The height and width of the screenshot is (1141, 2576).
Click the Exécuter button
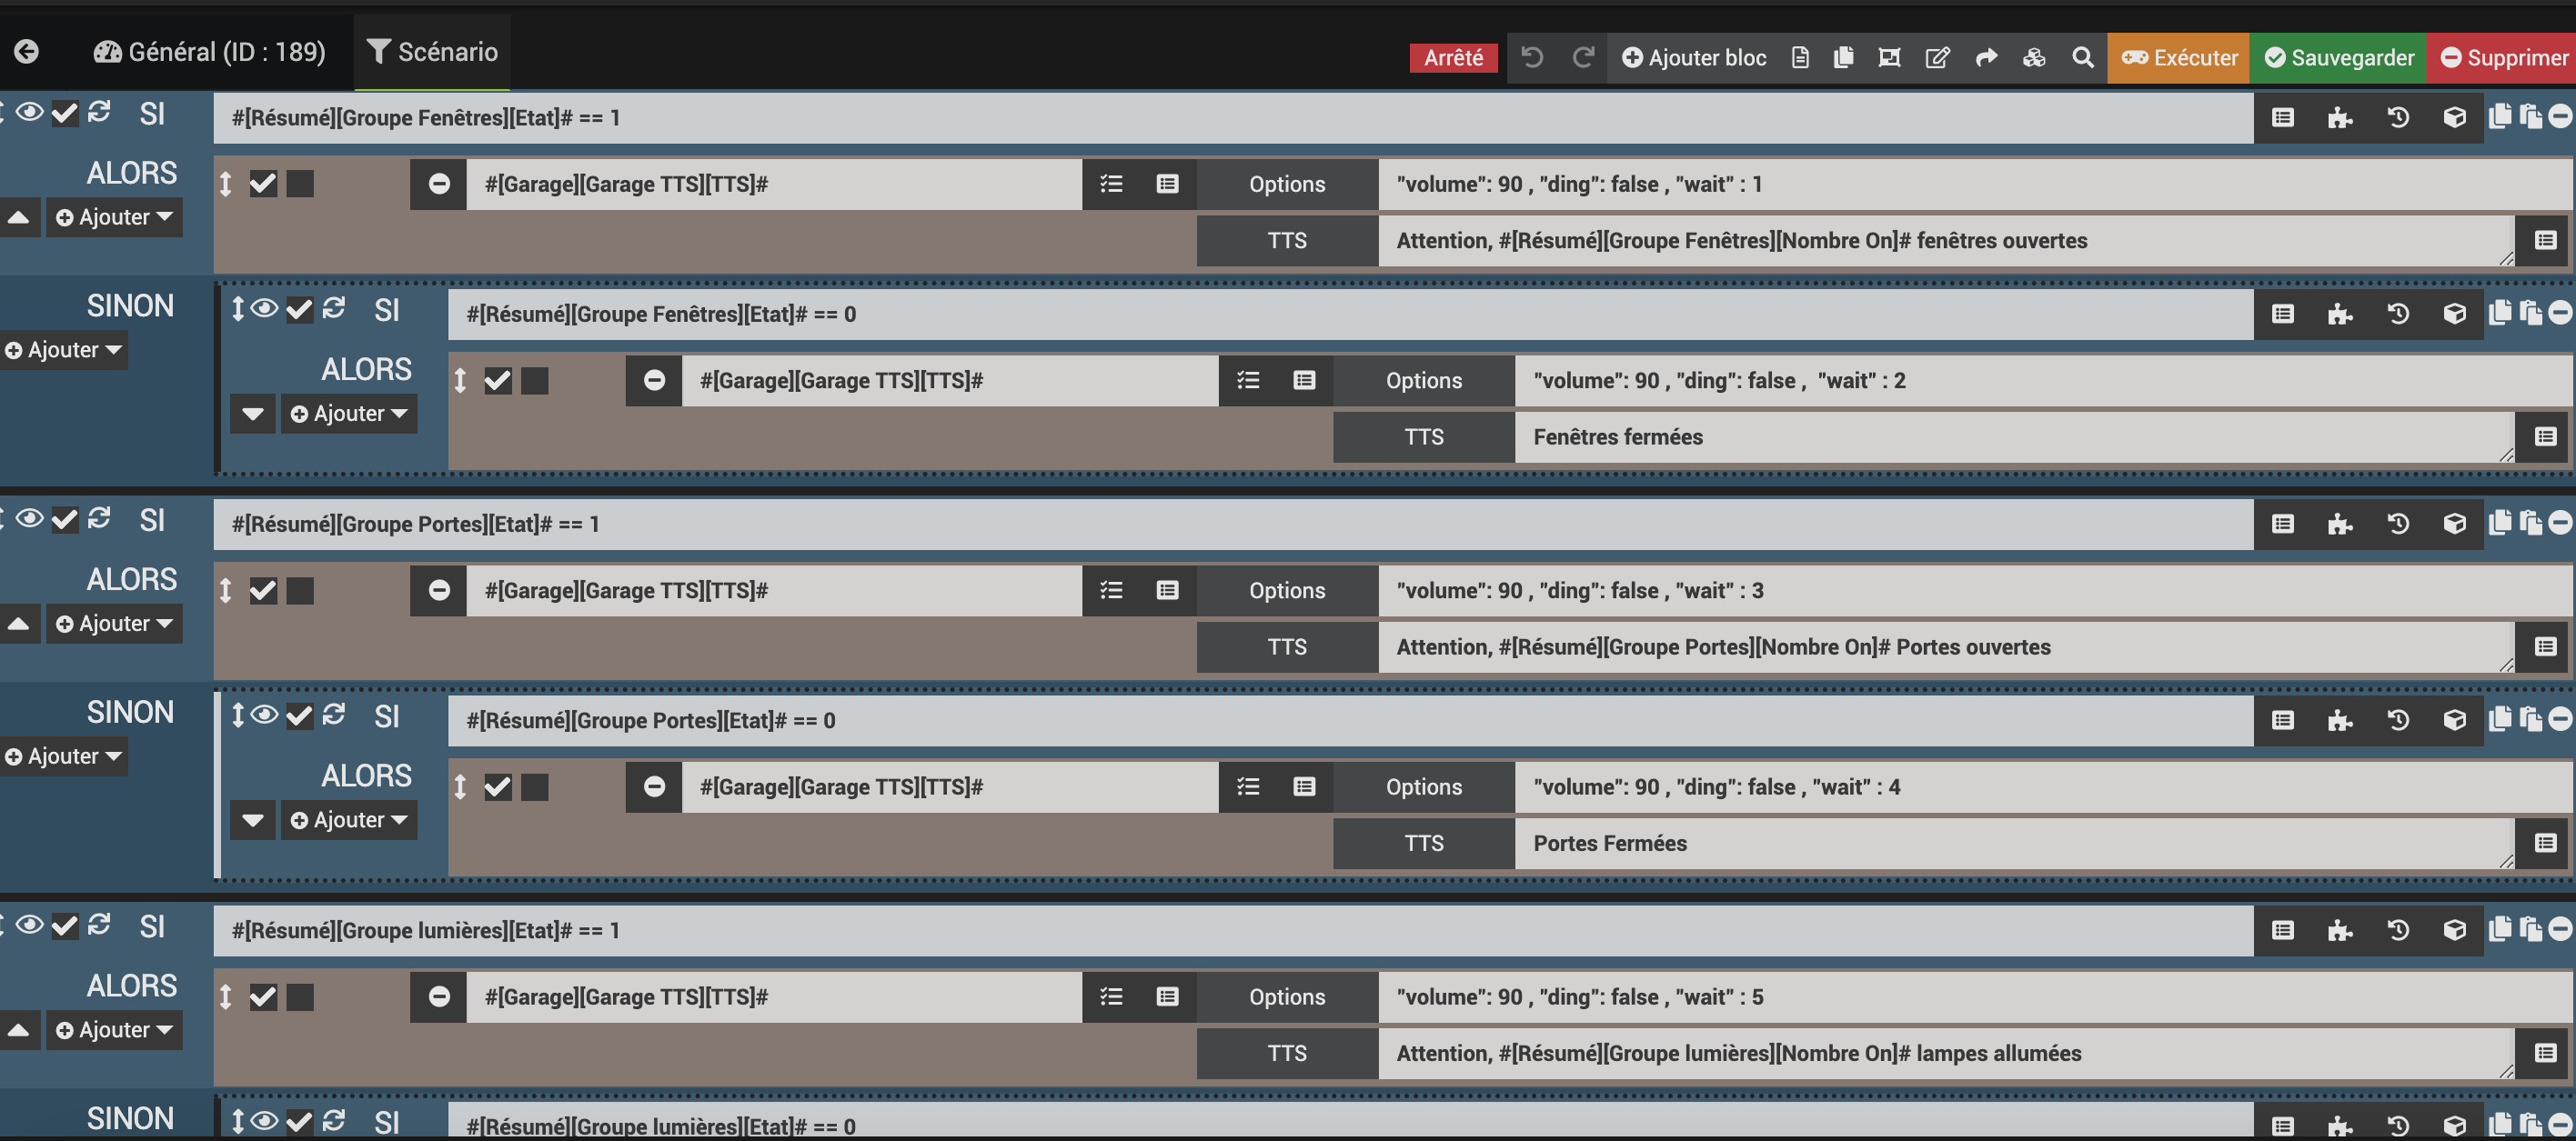[x=2179, y=58]
